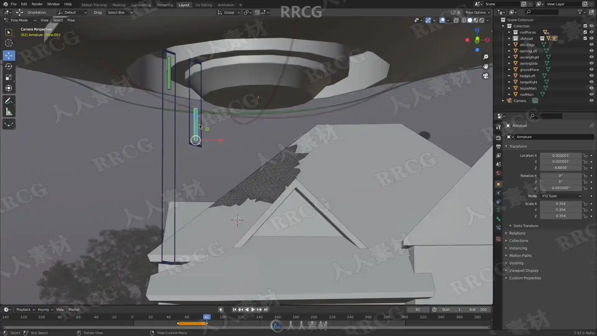The width and height of the screenshot is (597, 336).
Task: Select the Scale tool in toolbar
Action: 9,77
